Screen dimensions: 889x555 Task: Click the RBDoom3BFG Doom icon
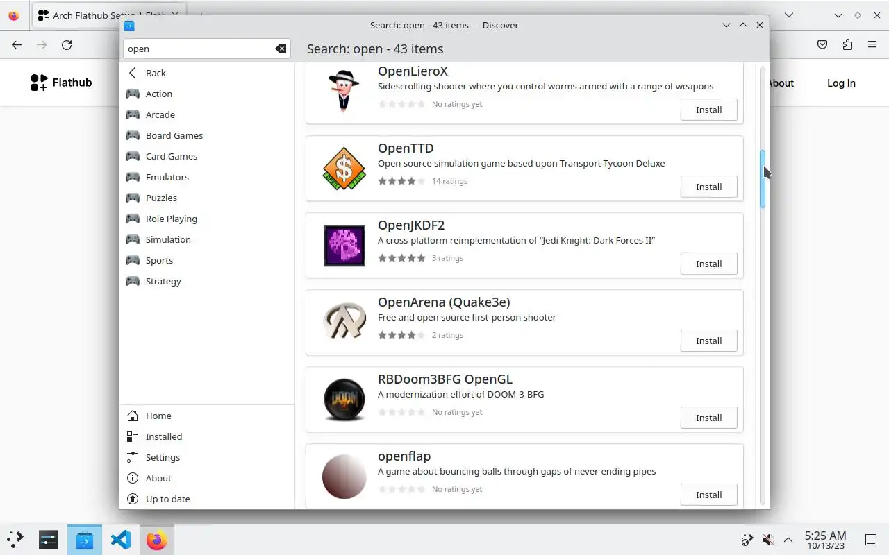344,400
